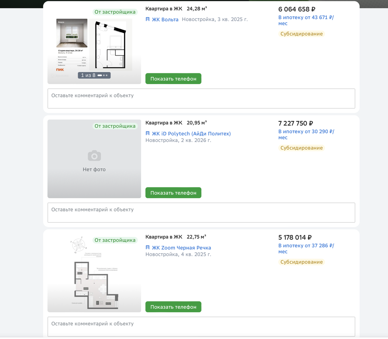This screenshot has height=339, width=388.
Task: Open the Zoom Черная Речка floor plan thumbnail
Action: point(94,278)
